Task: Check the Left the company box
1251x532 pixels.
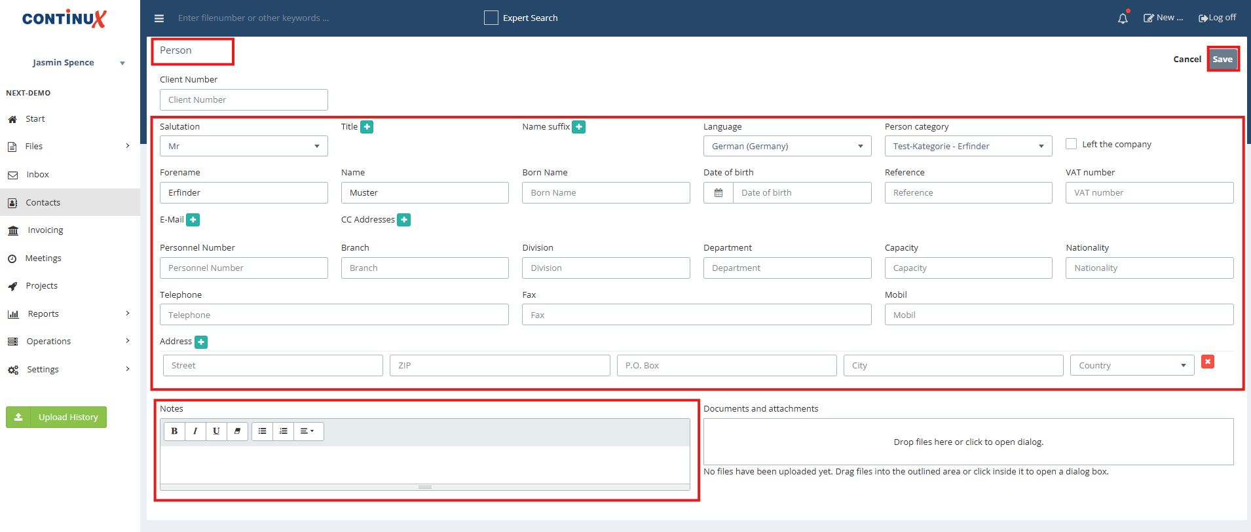Action: click(1072, 144)
